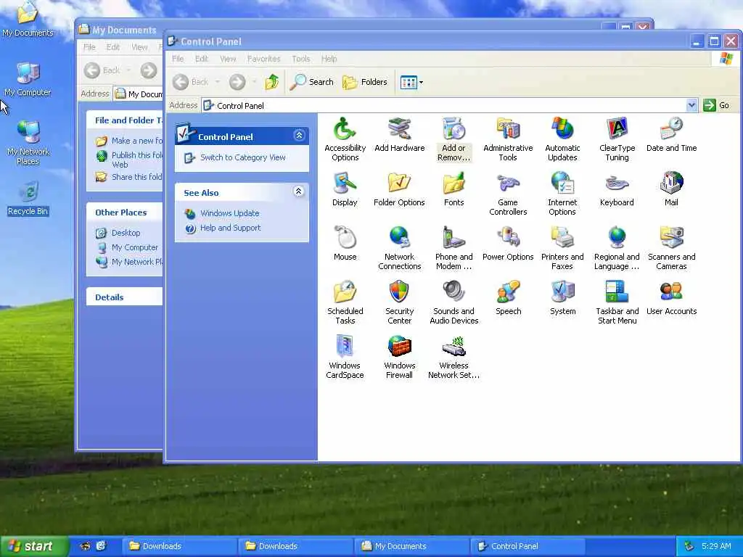Click My Computer link in My Documents pane
The height and width of the screenshot is (557, 743).
tap(134, 247)
